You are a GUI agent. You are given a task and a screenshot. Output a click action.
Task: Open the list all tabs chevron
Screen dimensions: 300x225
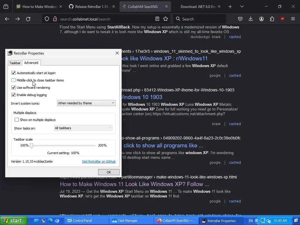pos(242,6)
